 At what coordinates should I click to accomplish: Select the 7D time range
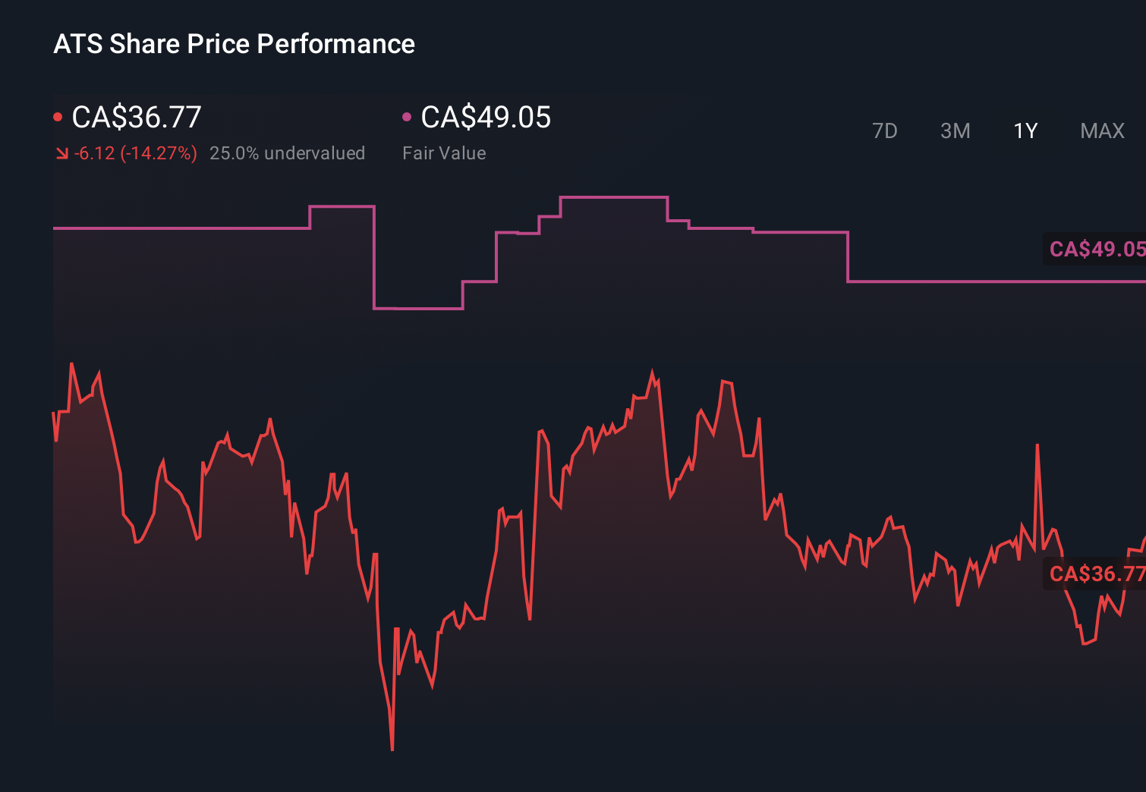[x=885, y=130]
